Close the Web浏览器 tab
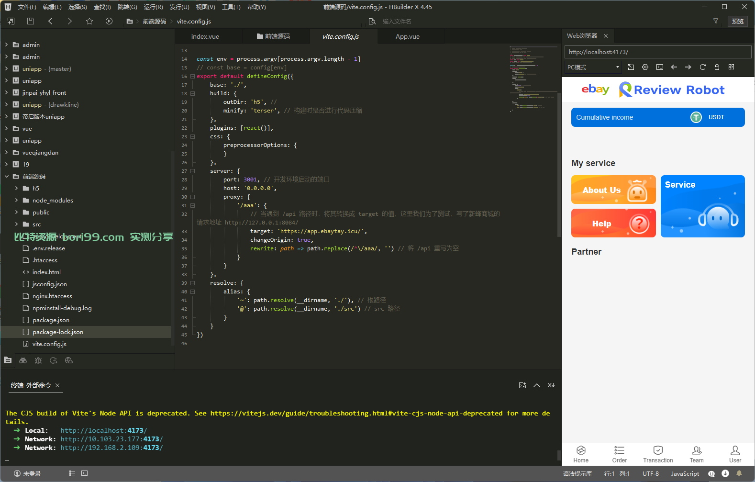This screenshot has height=482, width=755. (606, 36)
